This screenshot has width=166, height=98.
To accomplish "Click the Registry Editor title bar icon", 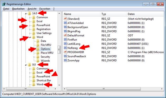I will 4,4.
